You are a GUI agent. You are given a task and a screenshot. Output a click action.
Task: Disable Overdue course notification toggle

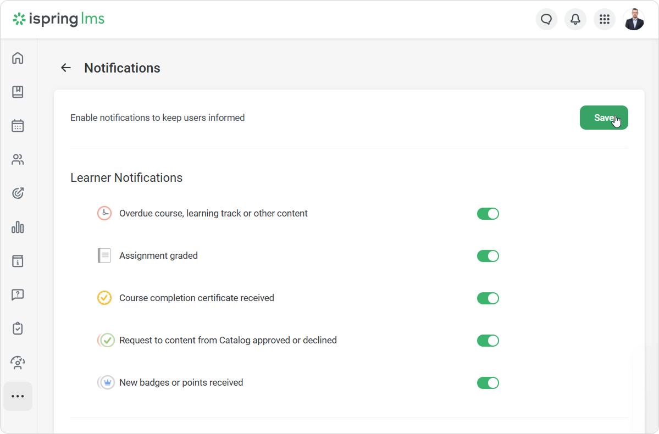click(x=488, y=214)
